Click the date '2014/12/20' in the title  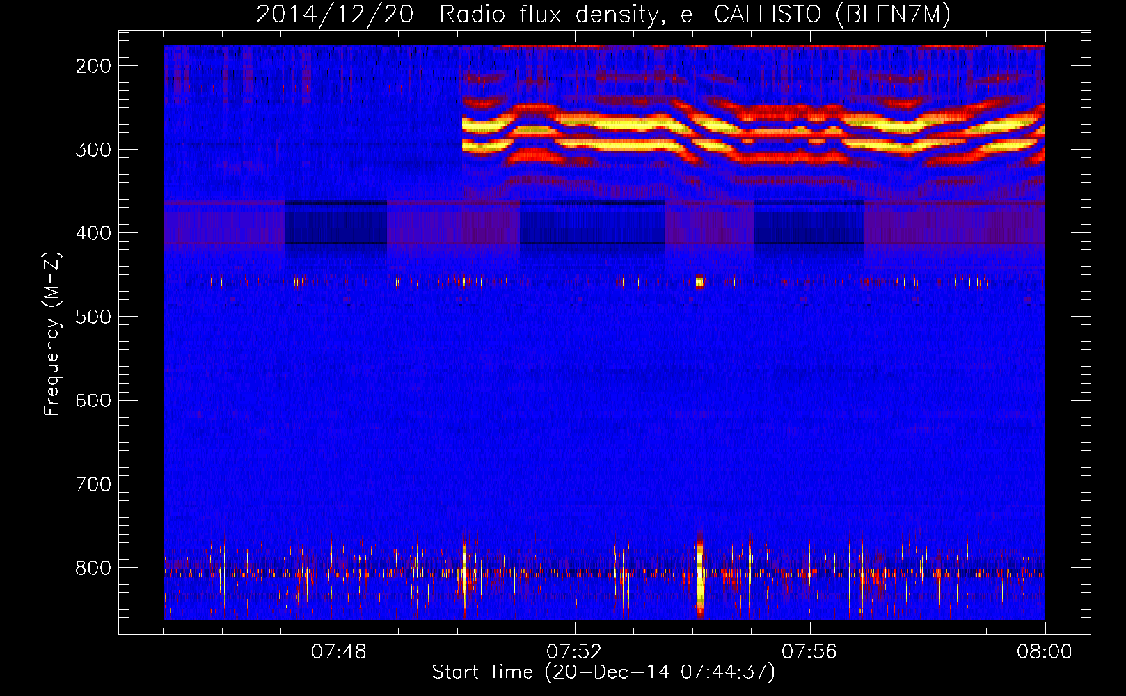(335, 15)
